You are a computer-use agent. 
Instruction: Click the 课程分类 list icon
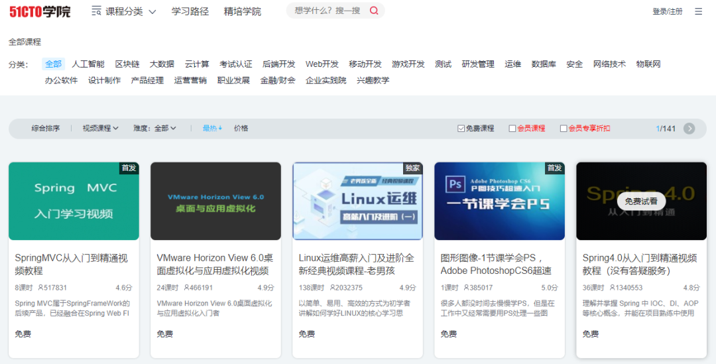[96, 11]
